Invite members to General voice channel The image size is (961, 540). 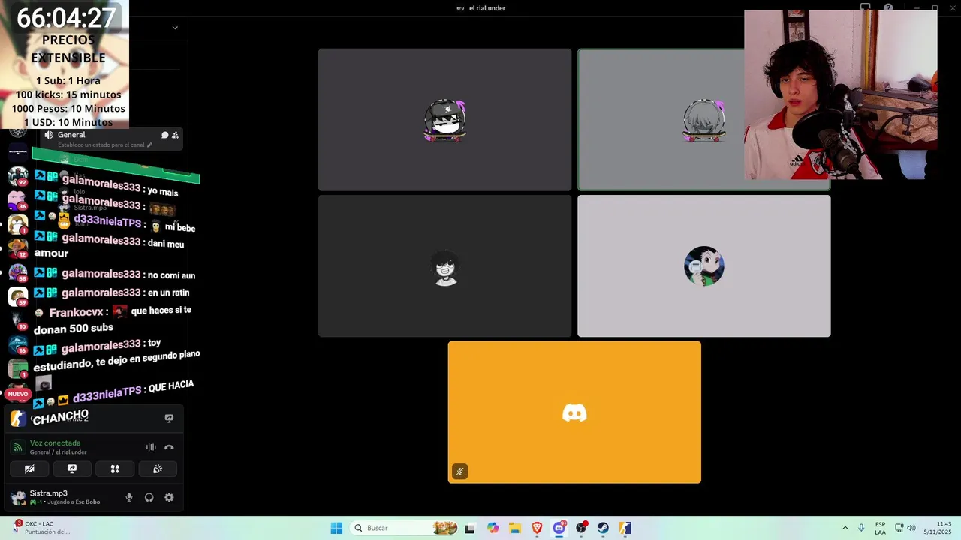175,135
